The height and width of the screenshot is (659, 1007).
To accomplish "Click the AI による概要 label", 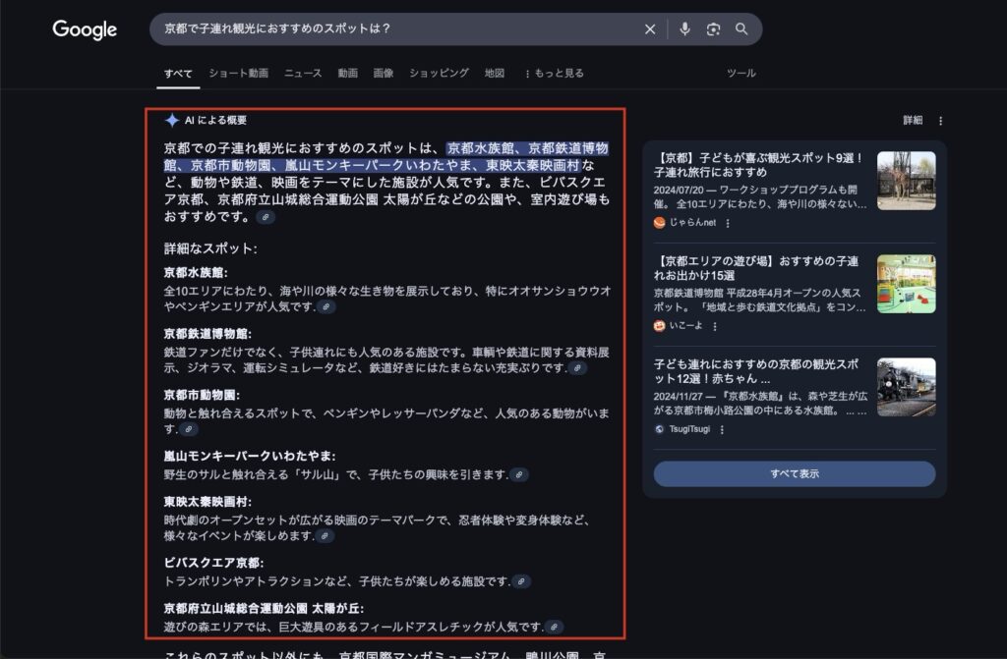I will pos(215,120).
